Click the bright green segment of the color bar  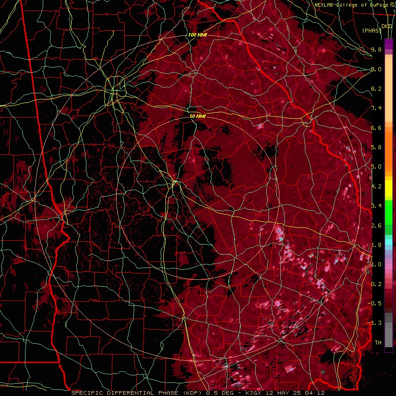click(389, 212)
